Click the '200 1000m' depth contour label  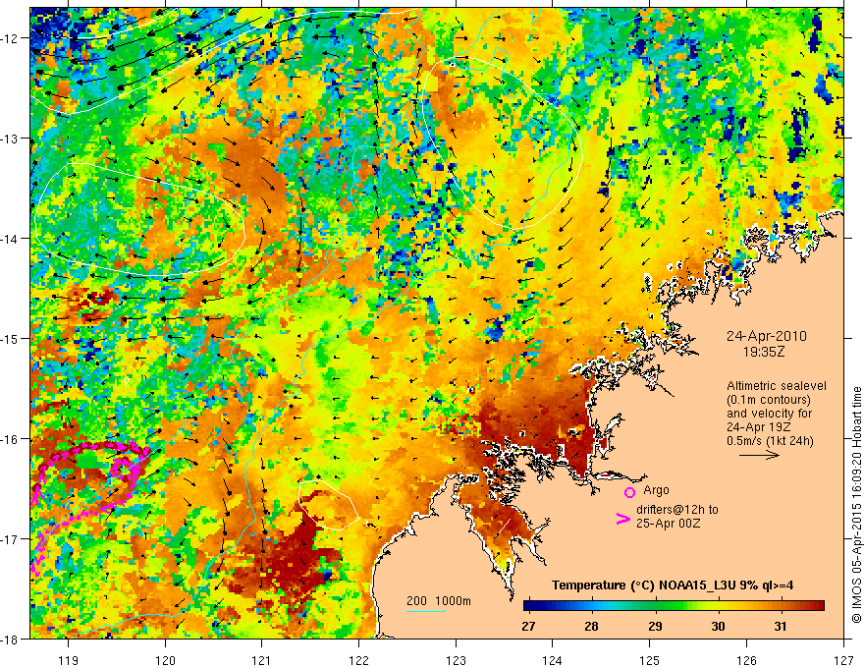pyautogui.click(x=439, y=601)
